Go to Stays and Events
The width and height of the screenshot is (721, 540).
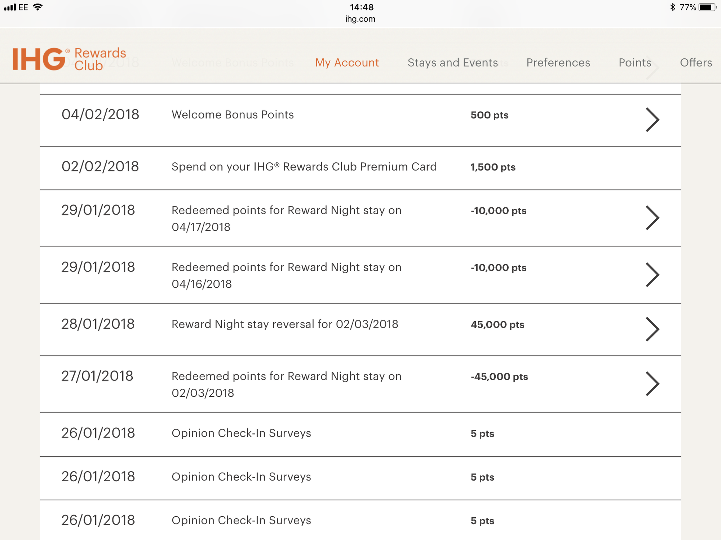click(452, 63)
